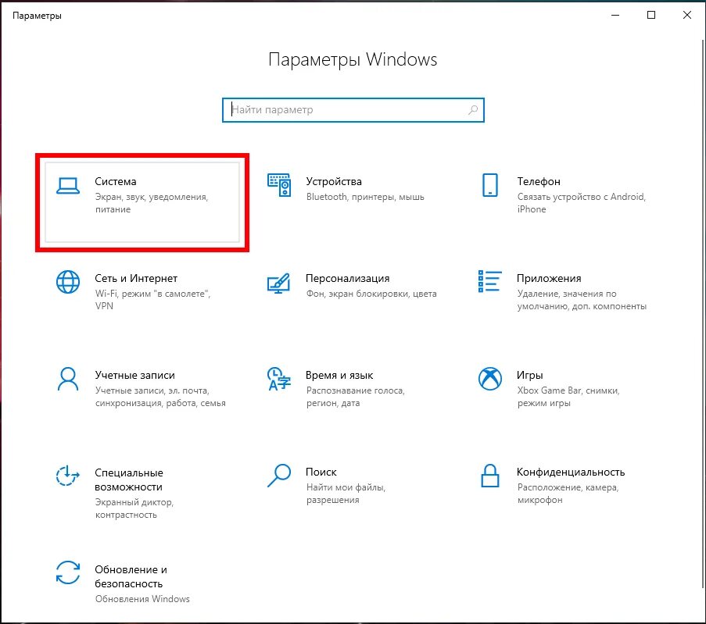Open the Телефон settings heading
The image size is (706, 624).
539,181
